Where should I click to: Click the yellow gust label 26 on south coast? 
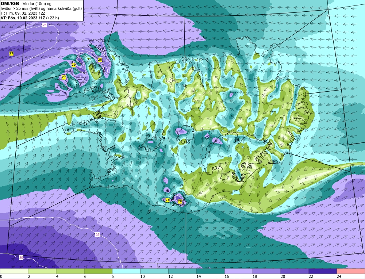(x=168, y=200)
